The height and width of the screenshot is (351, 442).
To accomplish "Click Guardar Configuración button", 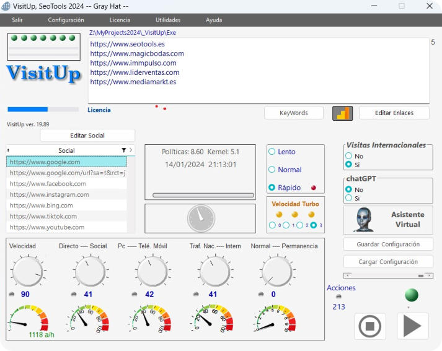I will [388, 244].
